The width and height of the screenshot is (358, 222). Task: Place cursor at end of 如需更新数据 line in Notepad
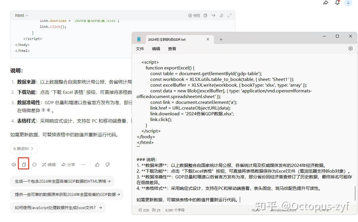[240, 200]
